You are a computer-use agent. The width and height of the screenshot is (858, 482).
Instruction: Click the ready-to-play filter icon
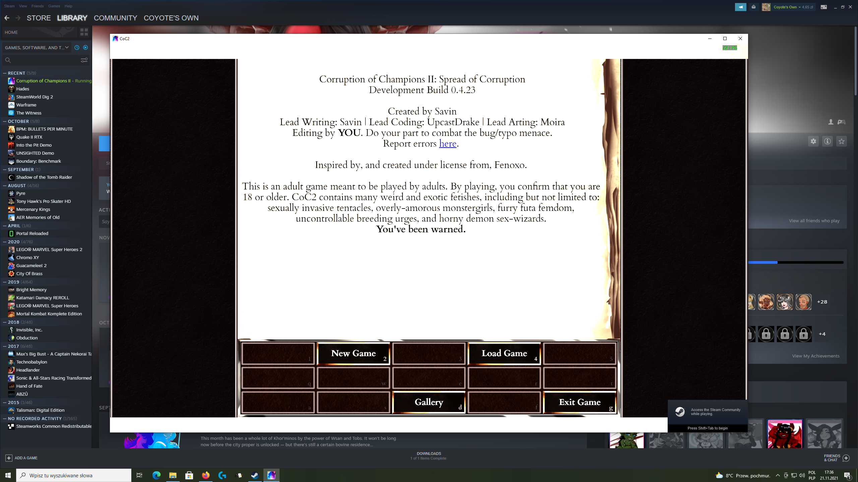coord(85,48)
